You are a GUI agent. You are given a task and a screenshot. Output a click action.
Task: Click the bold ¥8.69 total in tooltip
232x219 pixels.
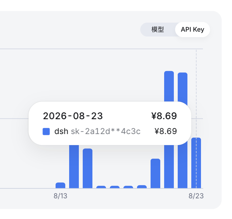click(x=164, y=116)
